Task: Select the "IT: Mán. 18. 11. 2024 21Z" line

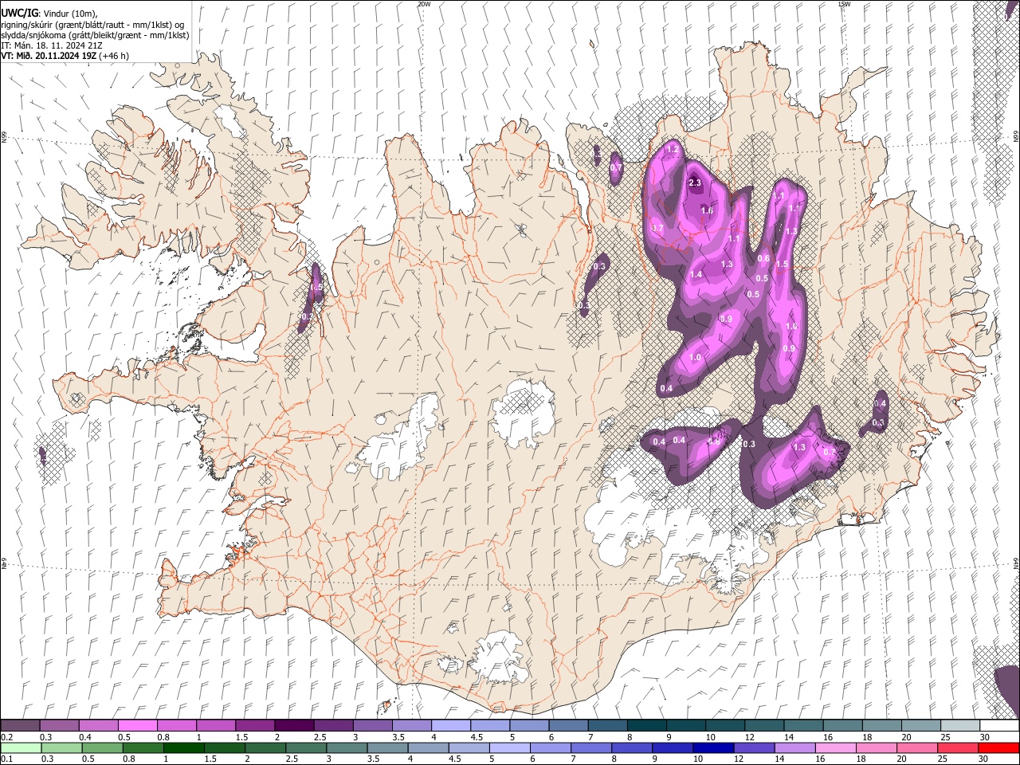Action: (x=51, y=45)
